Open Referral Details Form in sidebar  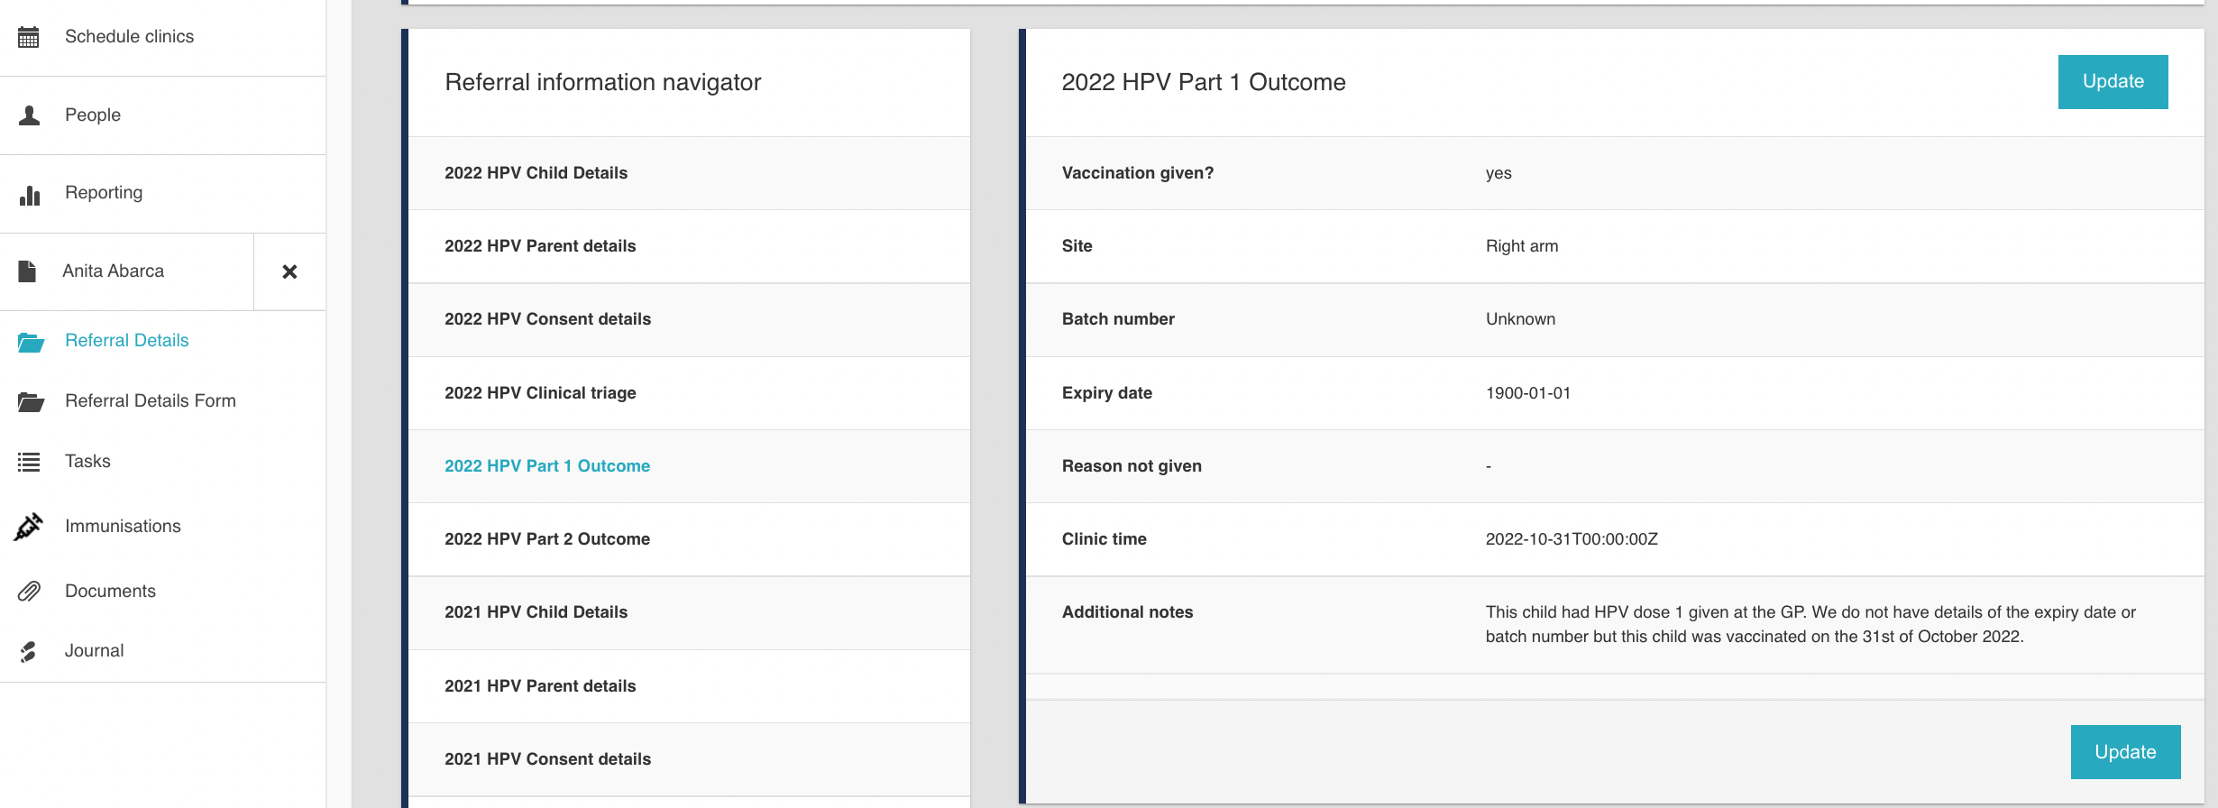150,400
